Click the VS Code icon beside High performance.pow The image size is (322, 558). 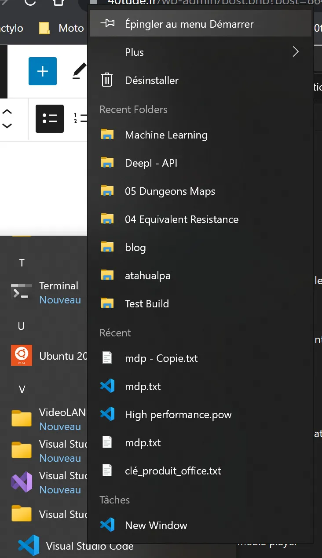(x=107, y=414)
